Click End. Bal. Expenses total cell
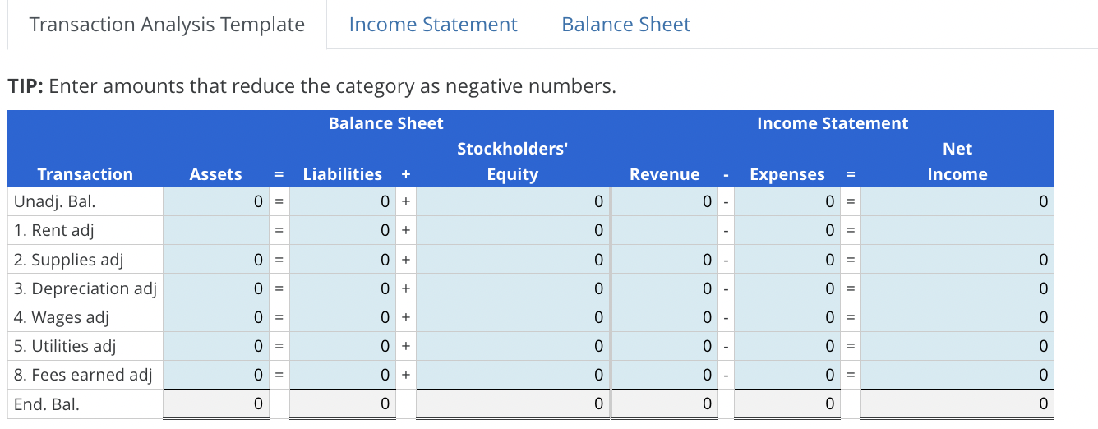Screen dimensions: 1098x429 click(788, 404)
